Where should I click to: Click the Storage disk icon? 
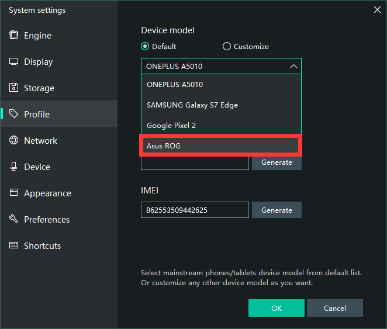(x=13, y=88)
